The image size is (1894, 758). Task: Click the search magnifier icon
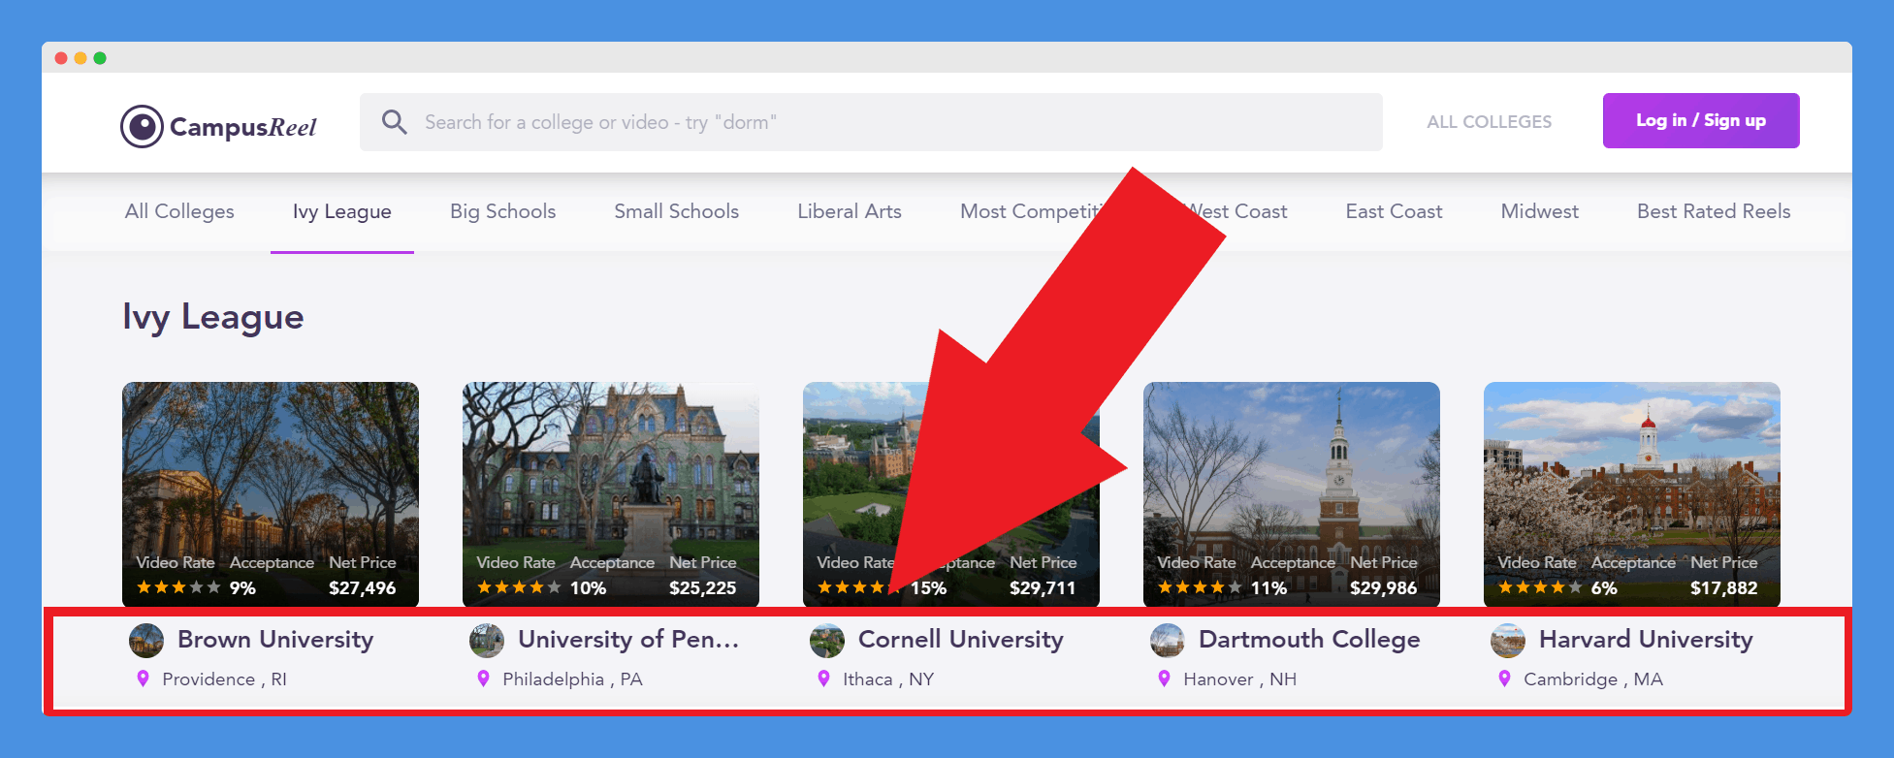[x=394, y=122]
